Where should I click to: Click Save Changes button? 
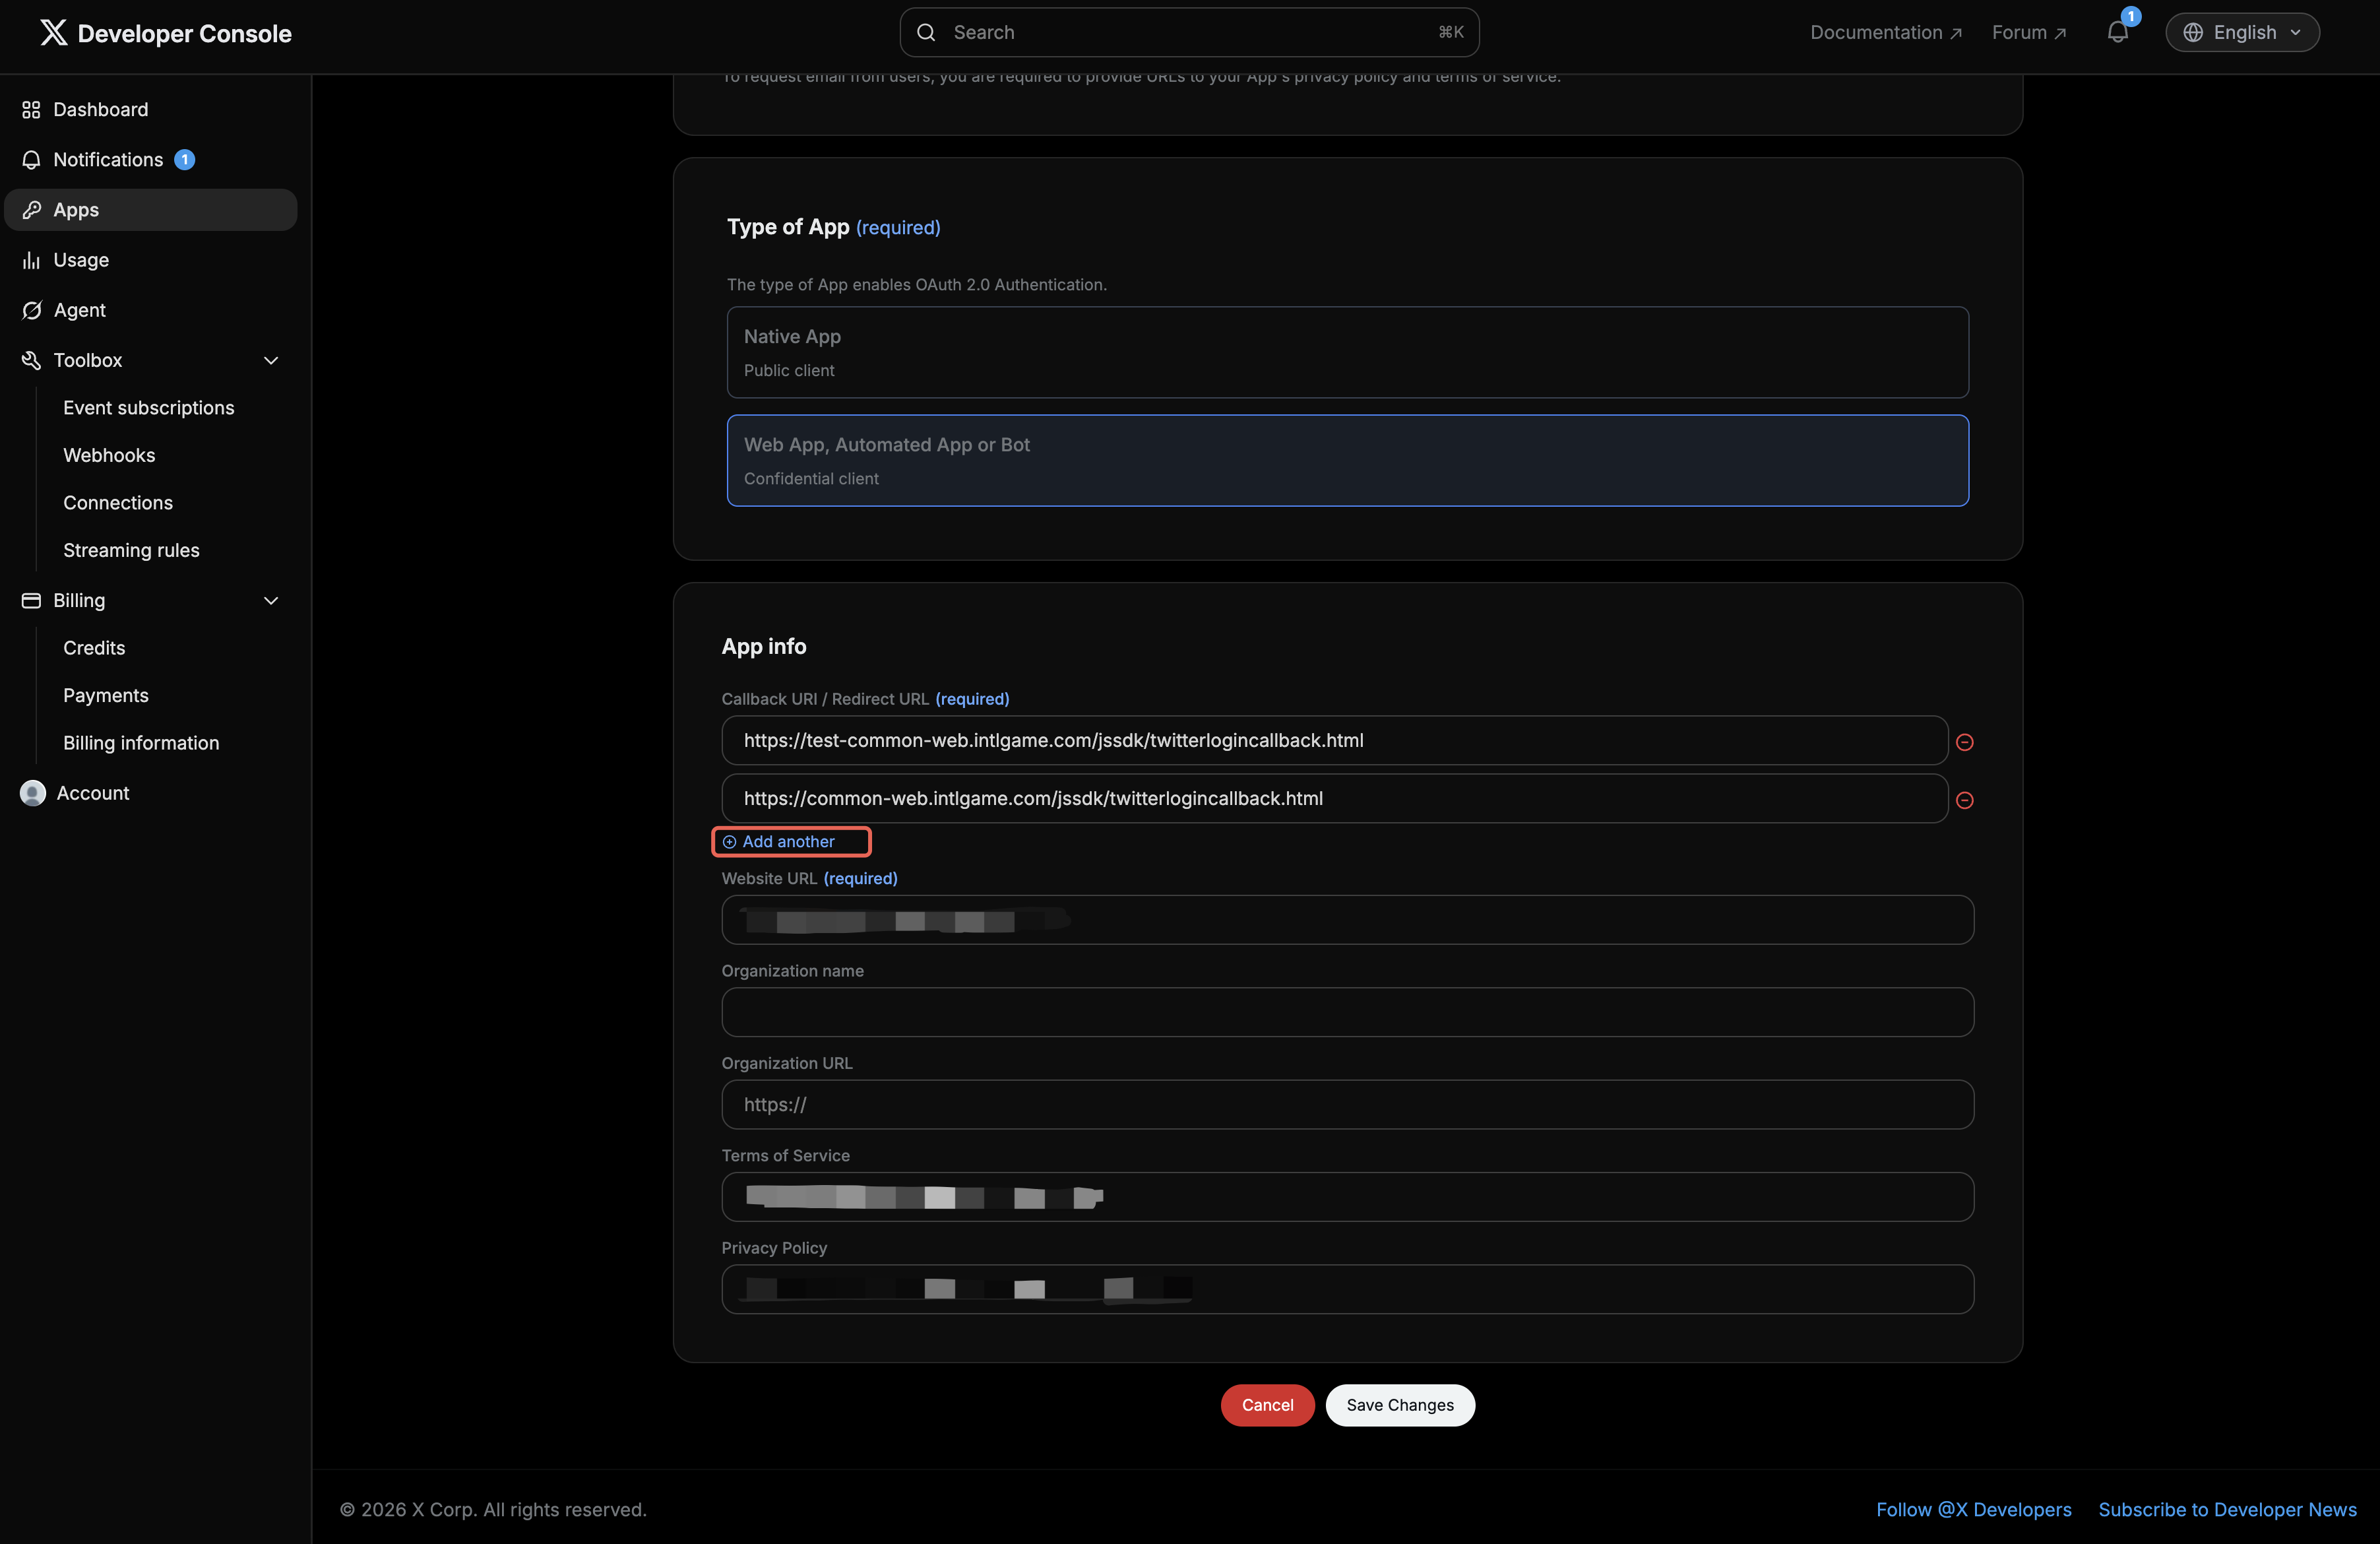click(x=1400, y=1405)
